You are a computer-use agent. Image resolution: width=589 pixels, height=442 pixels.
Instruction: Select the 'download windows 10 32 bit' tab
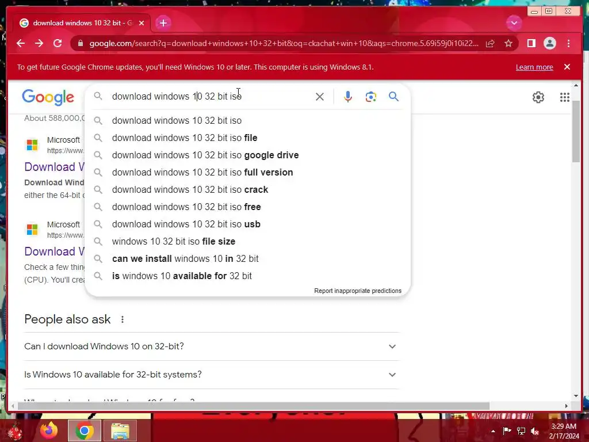coord(81,23)
